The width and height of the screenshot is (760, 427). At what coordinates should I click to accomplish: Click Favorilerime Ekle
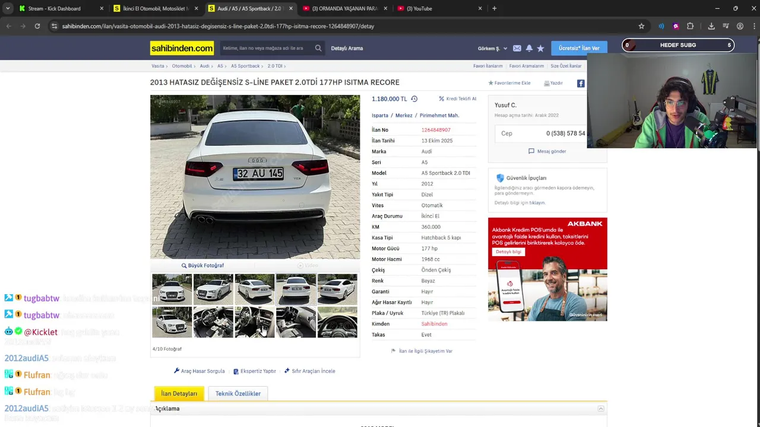coord(509,83)
